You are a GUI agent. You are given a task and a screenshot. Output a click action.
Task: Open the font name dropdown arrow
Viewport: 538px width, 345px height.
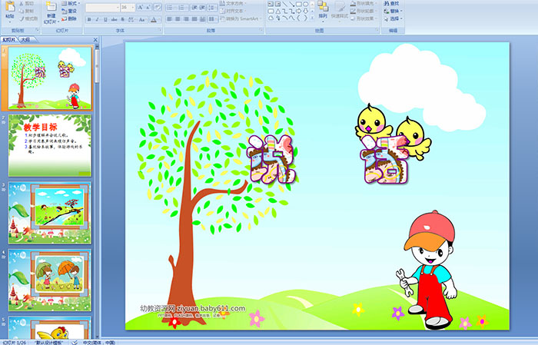[x=118, y=7]
